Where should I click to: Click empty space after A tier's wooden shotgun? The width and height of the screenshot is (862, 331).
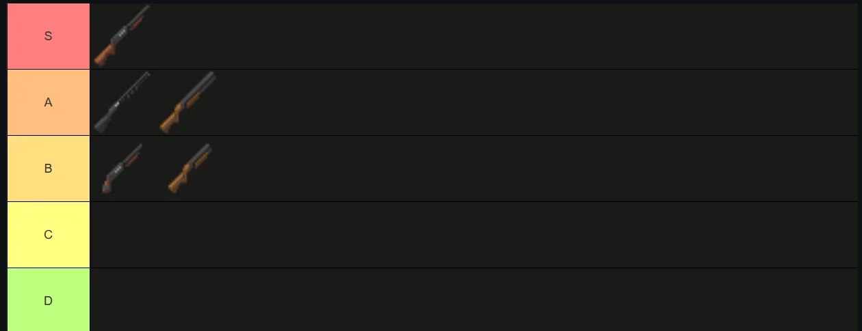(x=537, y=102)
